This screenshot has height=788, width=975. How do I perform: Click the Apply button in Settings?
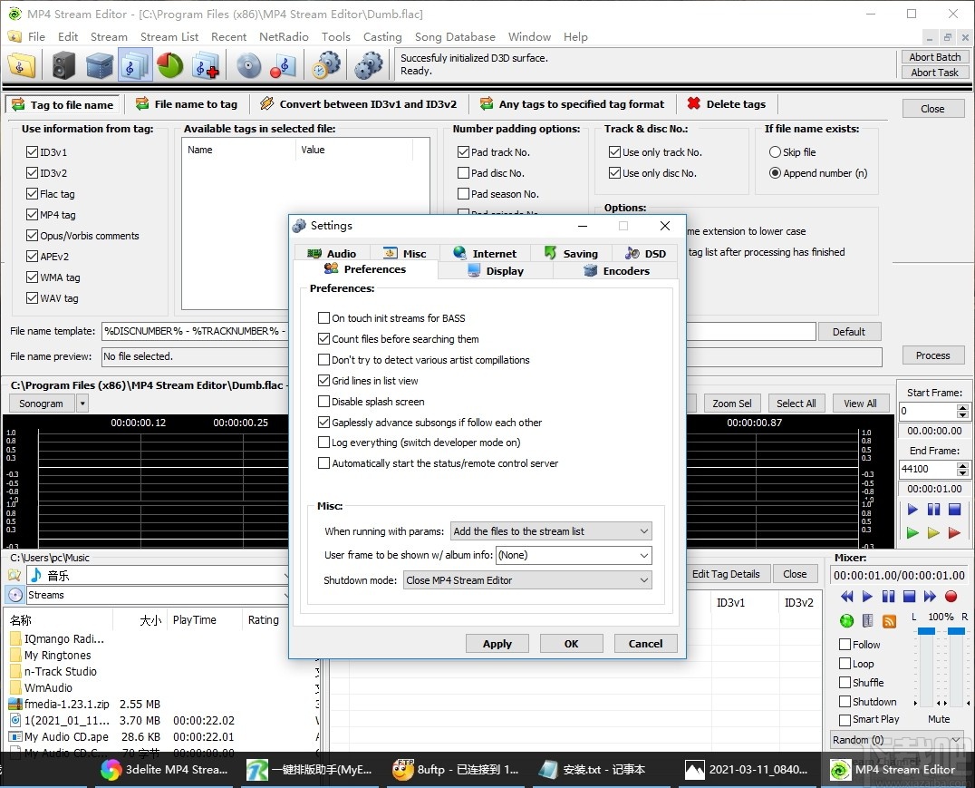coord(497,643)
